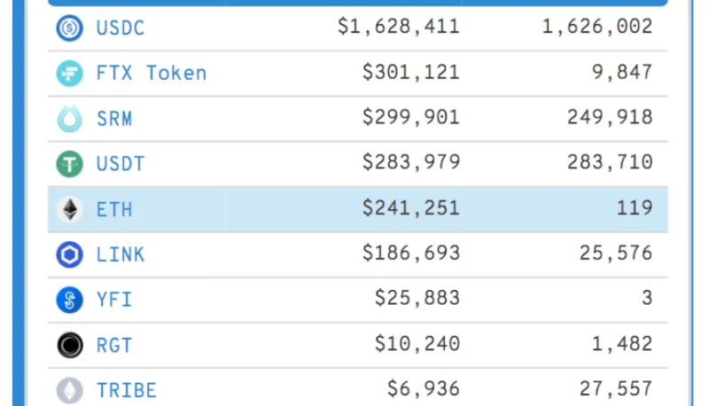Open the highlighted ETH link

click(114, 210)
